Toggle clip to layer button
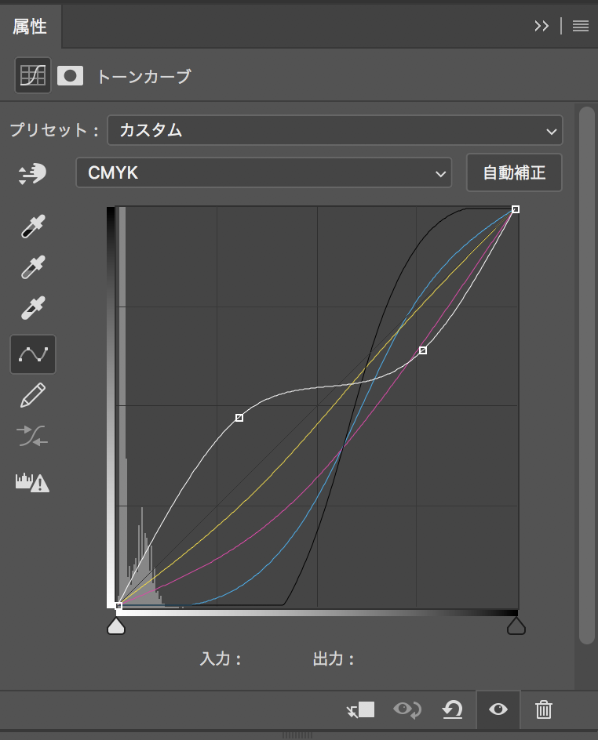 coord(361,710)
